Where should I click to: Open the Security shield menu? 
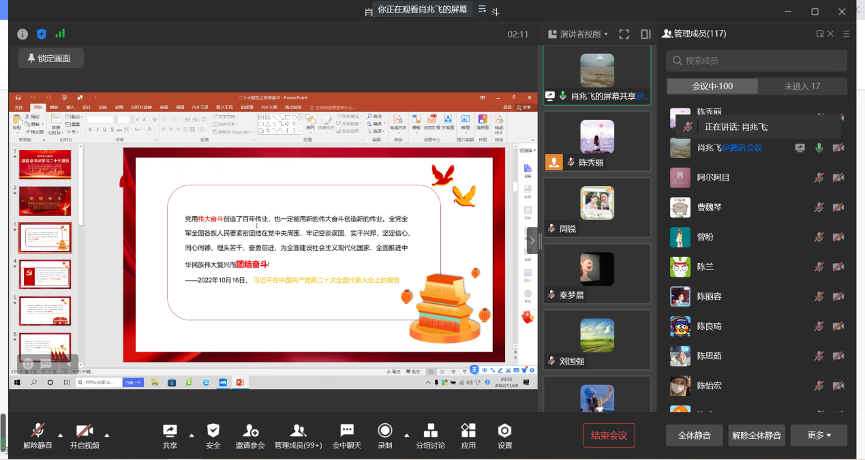[x=213, y=435]
